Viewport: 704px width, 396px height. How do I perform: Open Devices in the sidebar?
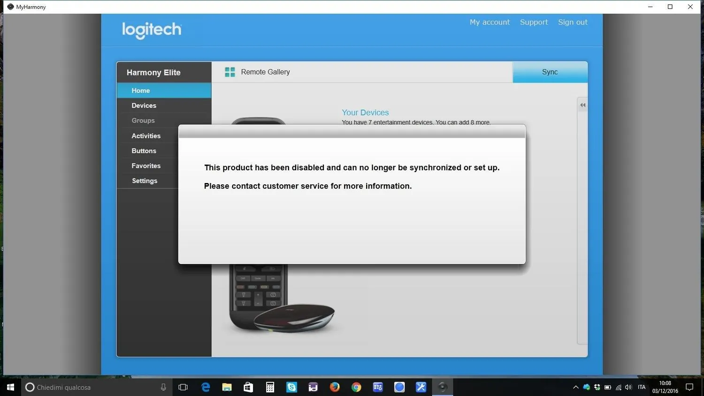tap(164, 106)
